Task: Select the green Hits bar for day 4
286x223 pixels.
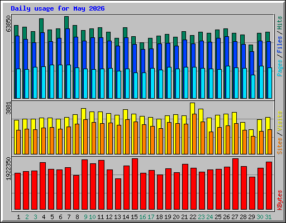Action: (x=41, y=26)
